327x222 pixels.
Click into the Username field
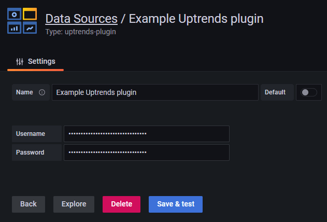[146, 133]
